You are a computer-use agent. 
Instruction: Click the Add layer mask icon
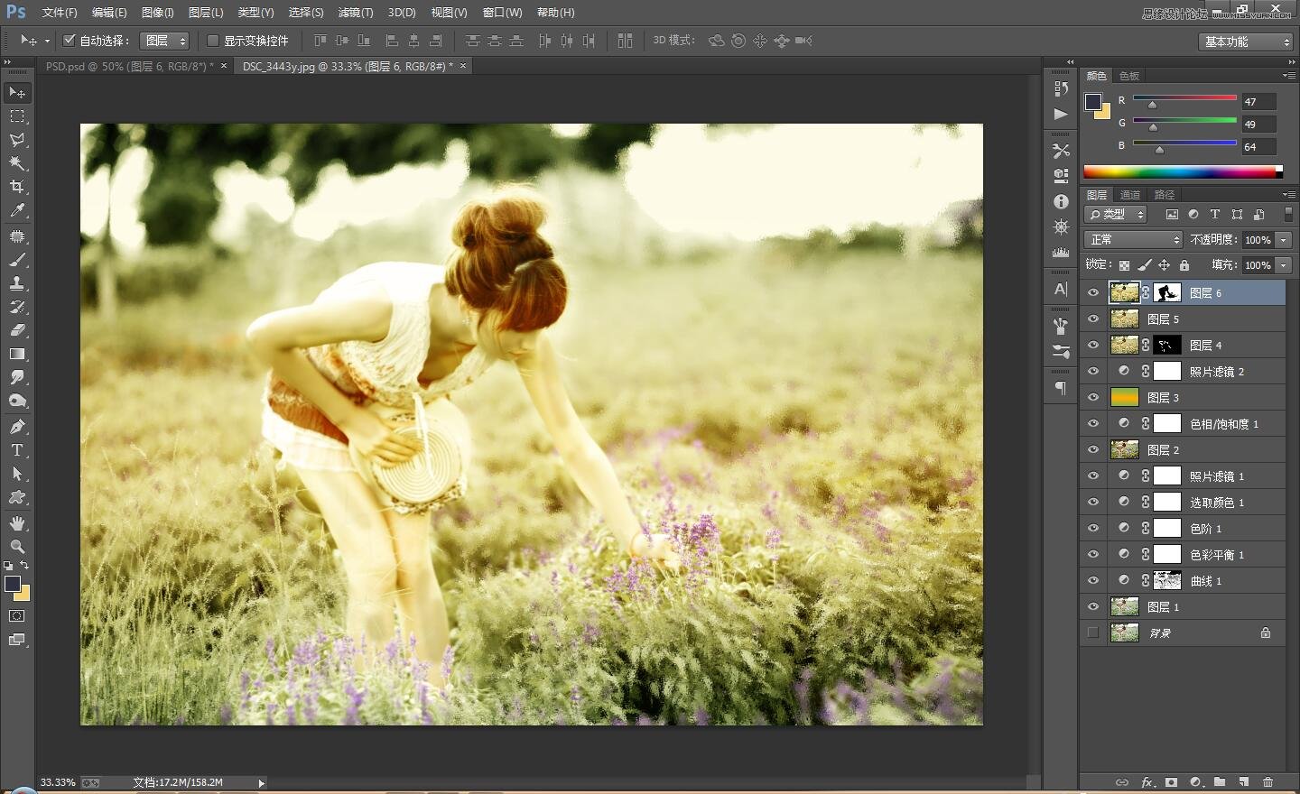[x=1171, y=782]
